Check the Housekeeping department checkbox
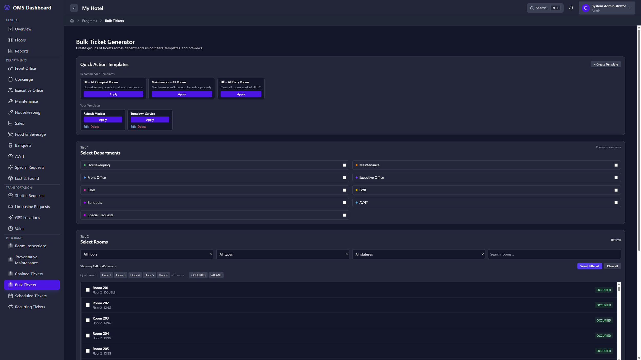The width and height of the screenshot is (641, 360). 344,165
